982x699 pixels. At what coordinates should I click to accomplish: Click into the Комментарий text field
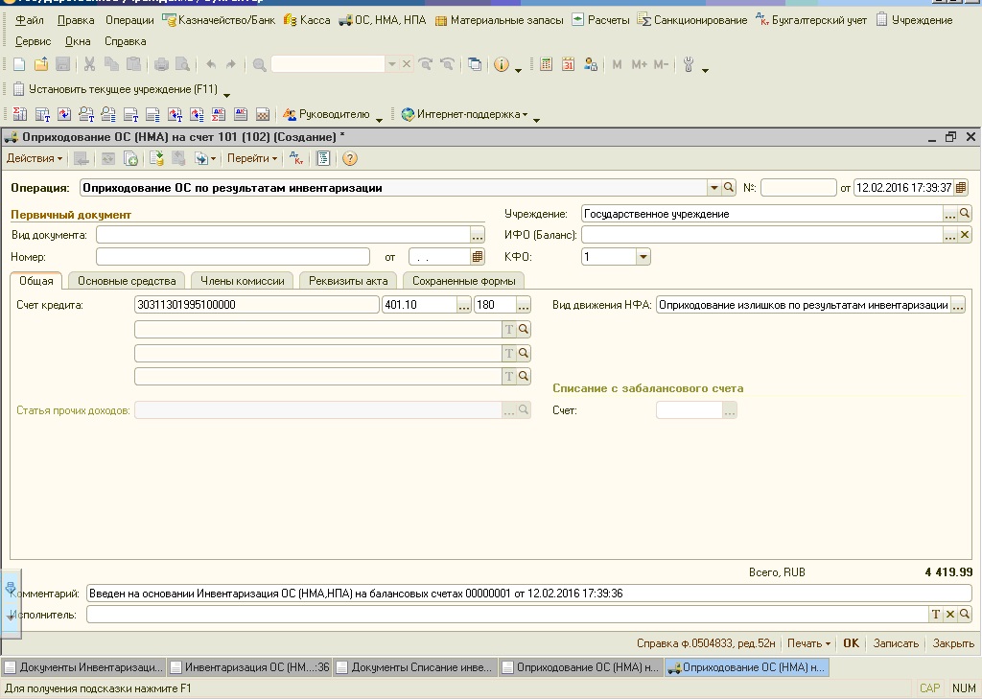point(527,594)
